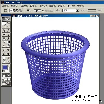Select the Type tool (T)

8,50
